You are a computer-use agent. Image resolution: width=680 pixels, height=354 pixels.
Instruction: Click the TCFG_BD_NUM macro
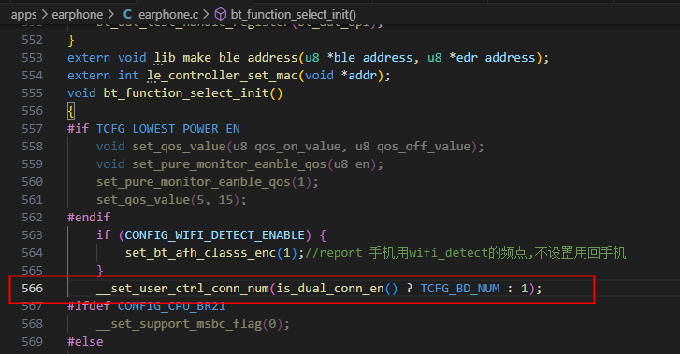pyautogui.click(x=460, y=289)
